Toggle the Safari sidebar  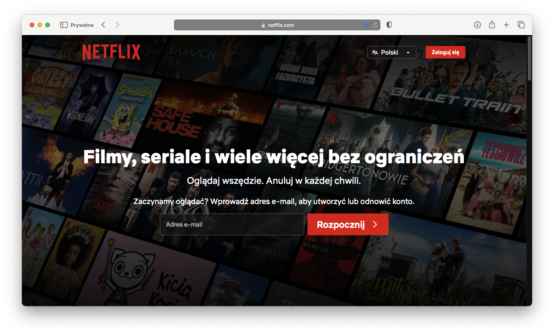click(x=63, y=25)
